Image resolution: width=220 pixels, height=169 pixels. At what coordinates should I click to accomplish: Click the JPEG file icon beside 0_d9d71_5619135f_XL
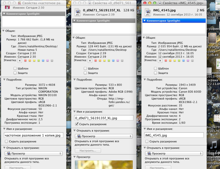click(77, 12)
